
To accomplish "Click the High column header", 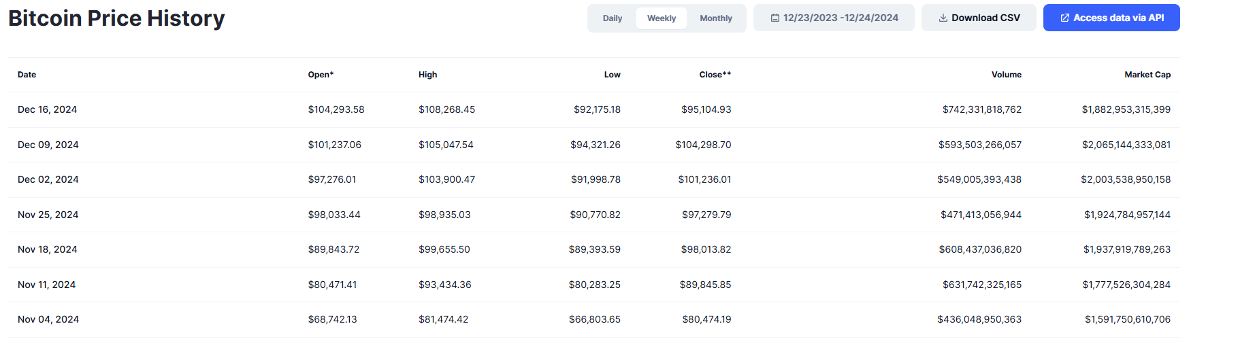I will tap(428, 75).
